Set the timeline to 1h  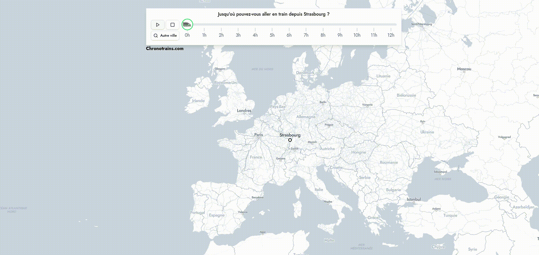[x=204, y=35]
